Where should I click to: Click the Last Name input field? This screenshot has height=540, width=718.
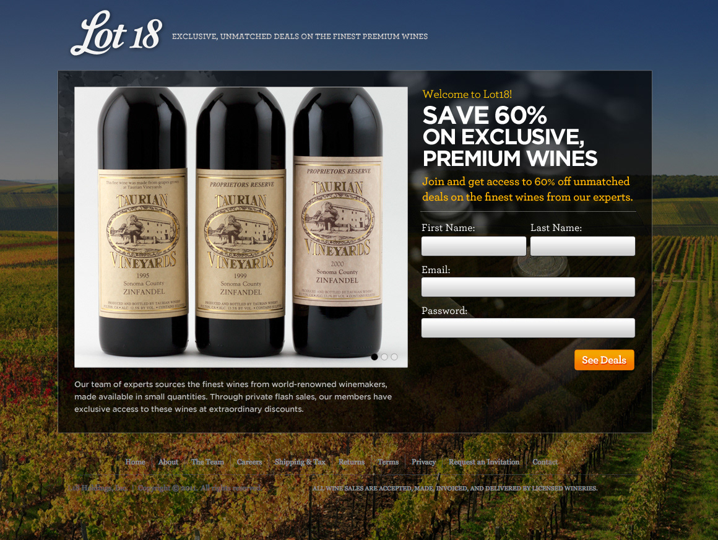click(x=582, y=246)
